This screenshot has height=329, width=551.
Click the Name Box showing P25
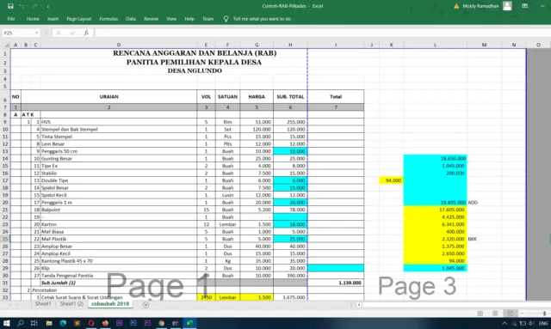(18, 33)
